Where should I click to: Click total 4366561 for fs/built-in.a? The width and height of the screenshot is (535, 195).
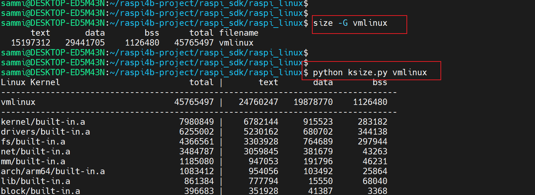[x=197, y=142]
